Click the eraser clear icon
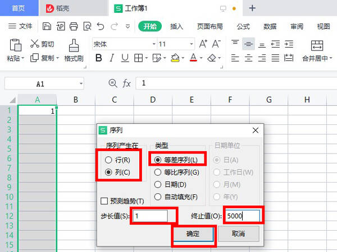 tap(212, 58)
